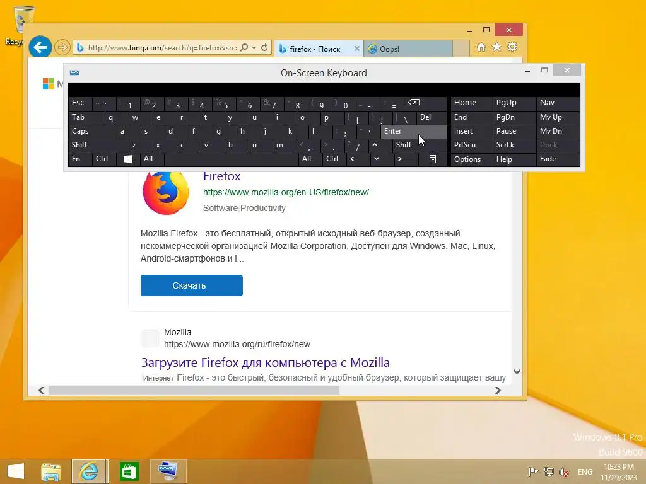Click the Firefox logo image in results
The width and height of the screenshot is (646, 484).
[166, 193]
